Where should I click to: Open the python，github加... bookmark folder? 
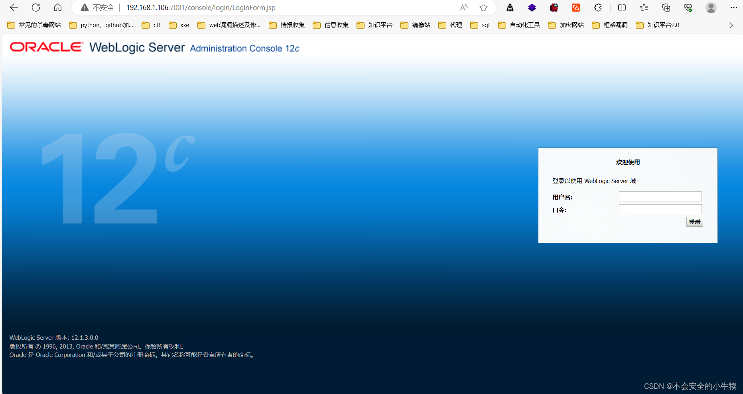click(101, 25)
